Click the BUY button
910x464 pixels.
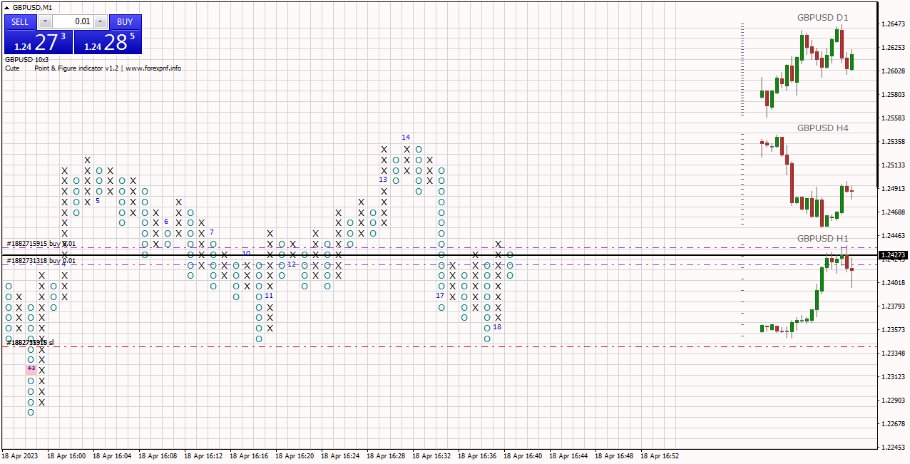tap(126, 22)
